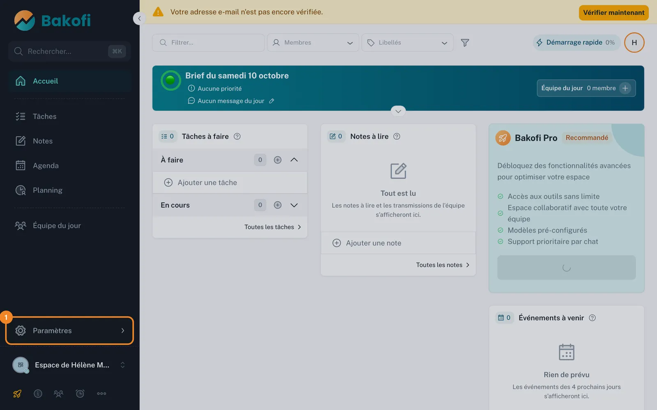
Task: Collapse the À faire section
Action: 294,160
